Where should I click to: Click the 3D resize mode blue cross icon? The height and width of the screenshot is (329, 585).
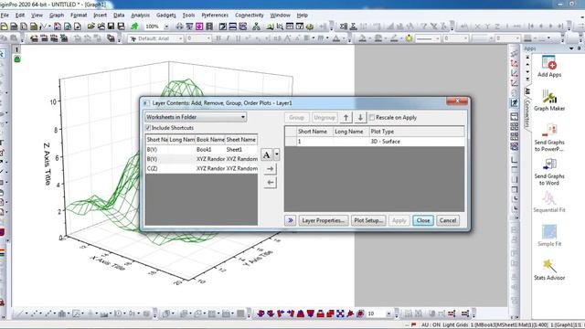340,313
